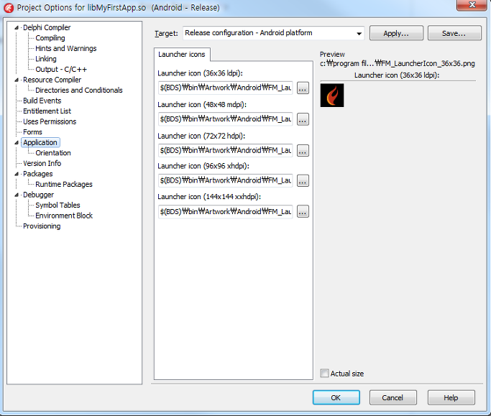Select Output - C/C++ tree item
Viewport: 491px width, 416px height.
click(61, 70)
